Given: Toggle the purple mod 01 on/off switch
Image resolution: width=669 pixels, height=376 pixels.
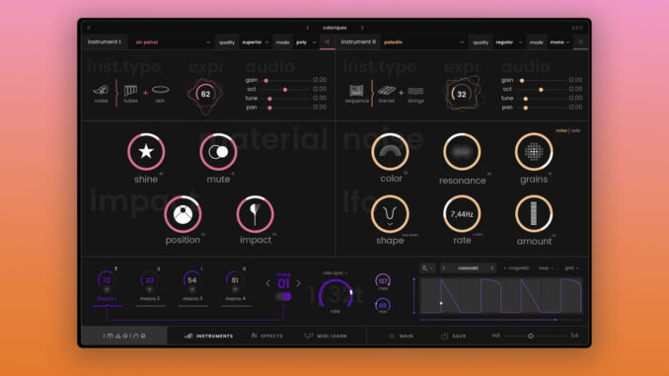Looking at the screenshot, I should point(284,296).
